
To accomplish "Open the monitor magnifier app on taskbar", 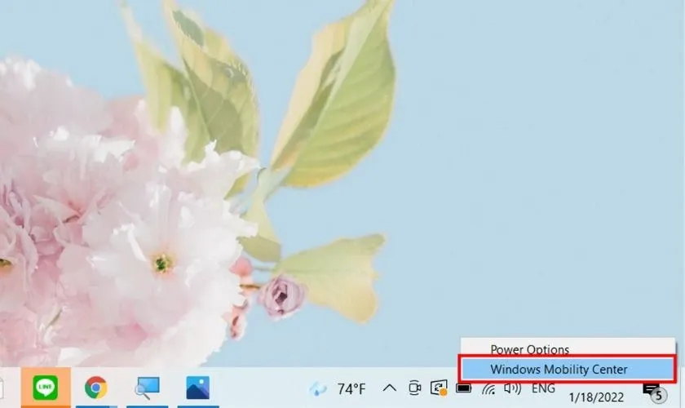I will pos(148,388).
